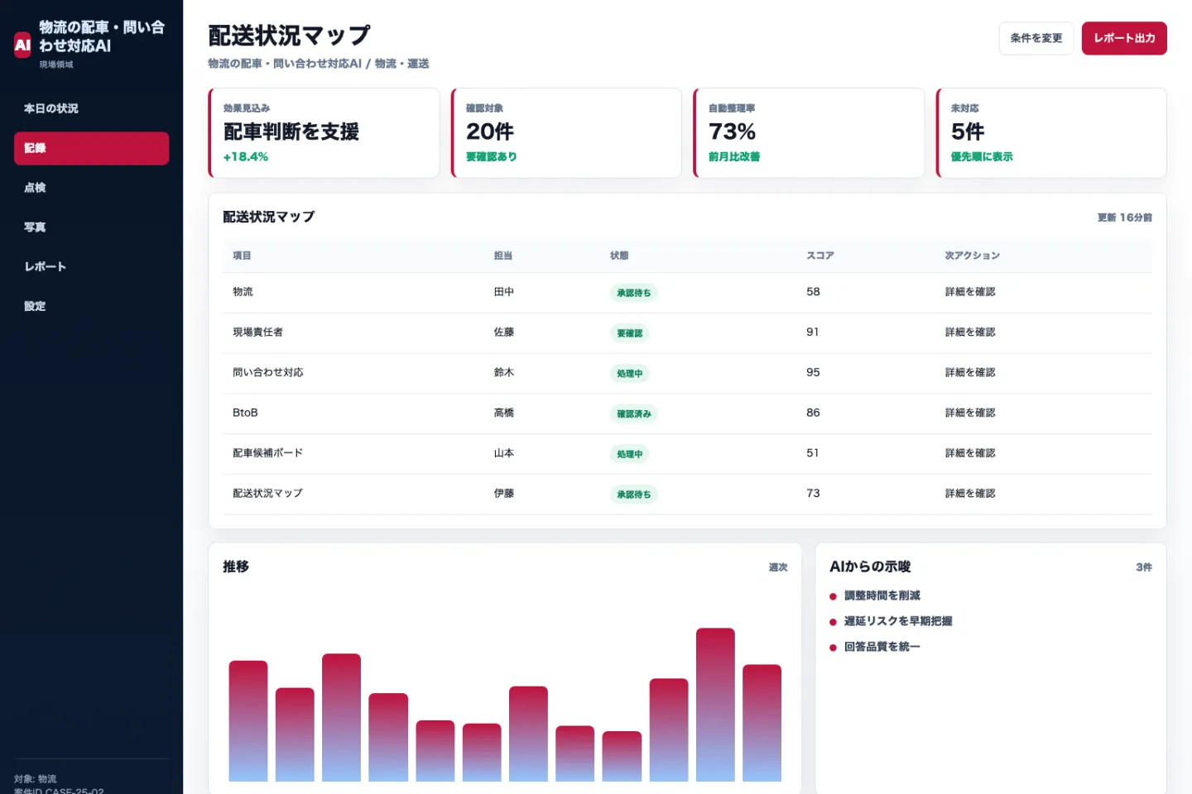Click the 担当 column header
This screenshot has height=794, width=1192.
(x=503, y=256)
